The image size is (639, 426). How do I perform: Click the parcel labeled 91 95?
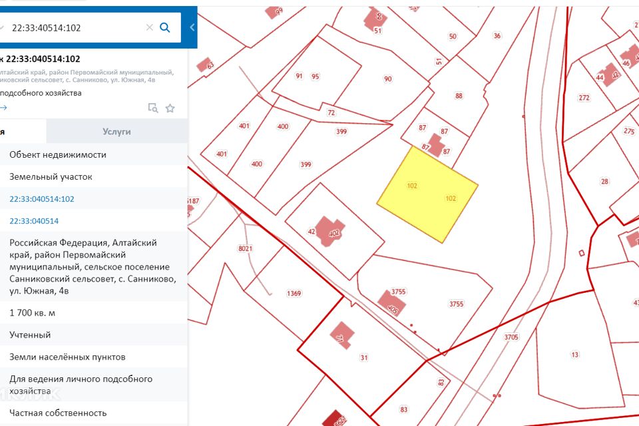[316, 73]
